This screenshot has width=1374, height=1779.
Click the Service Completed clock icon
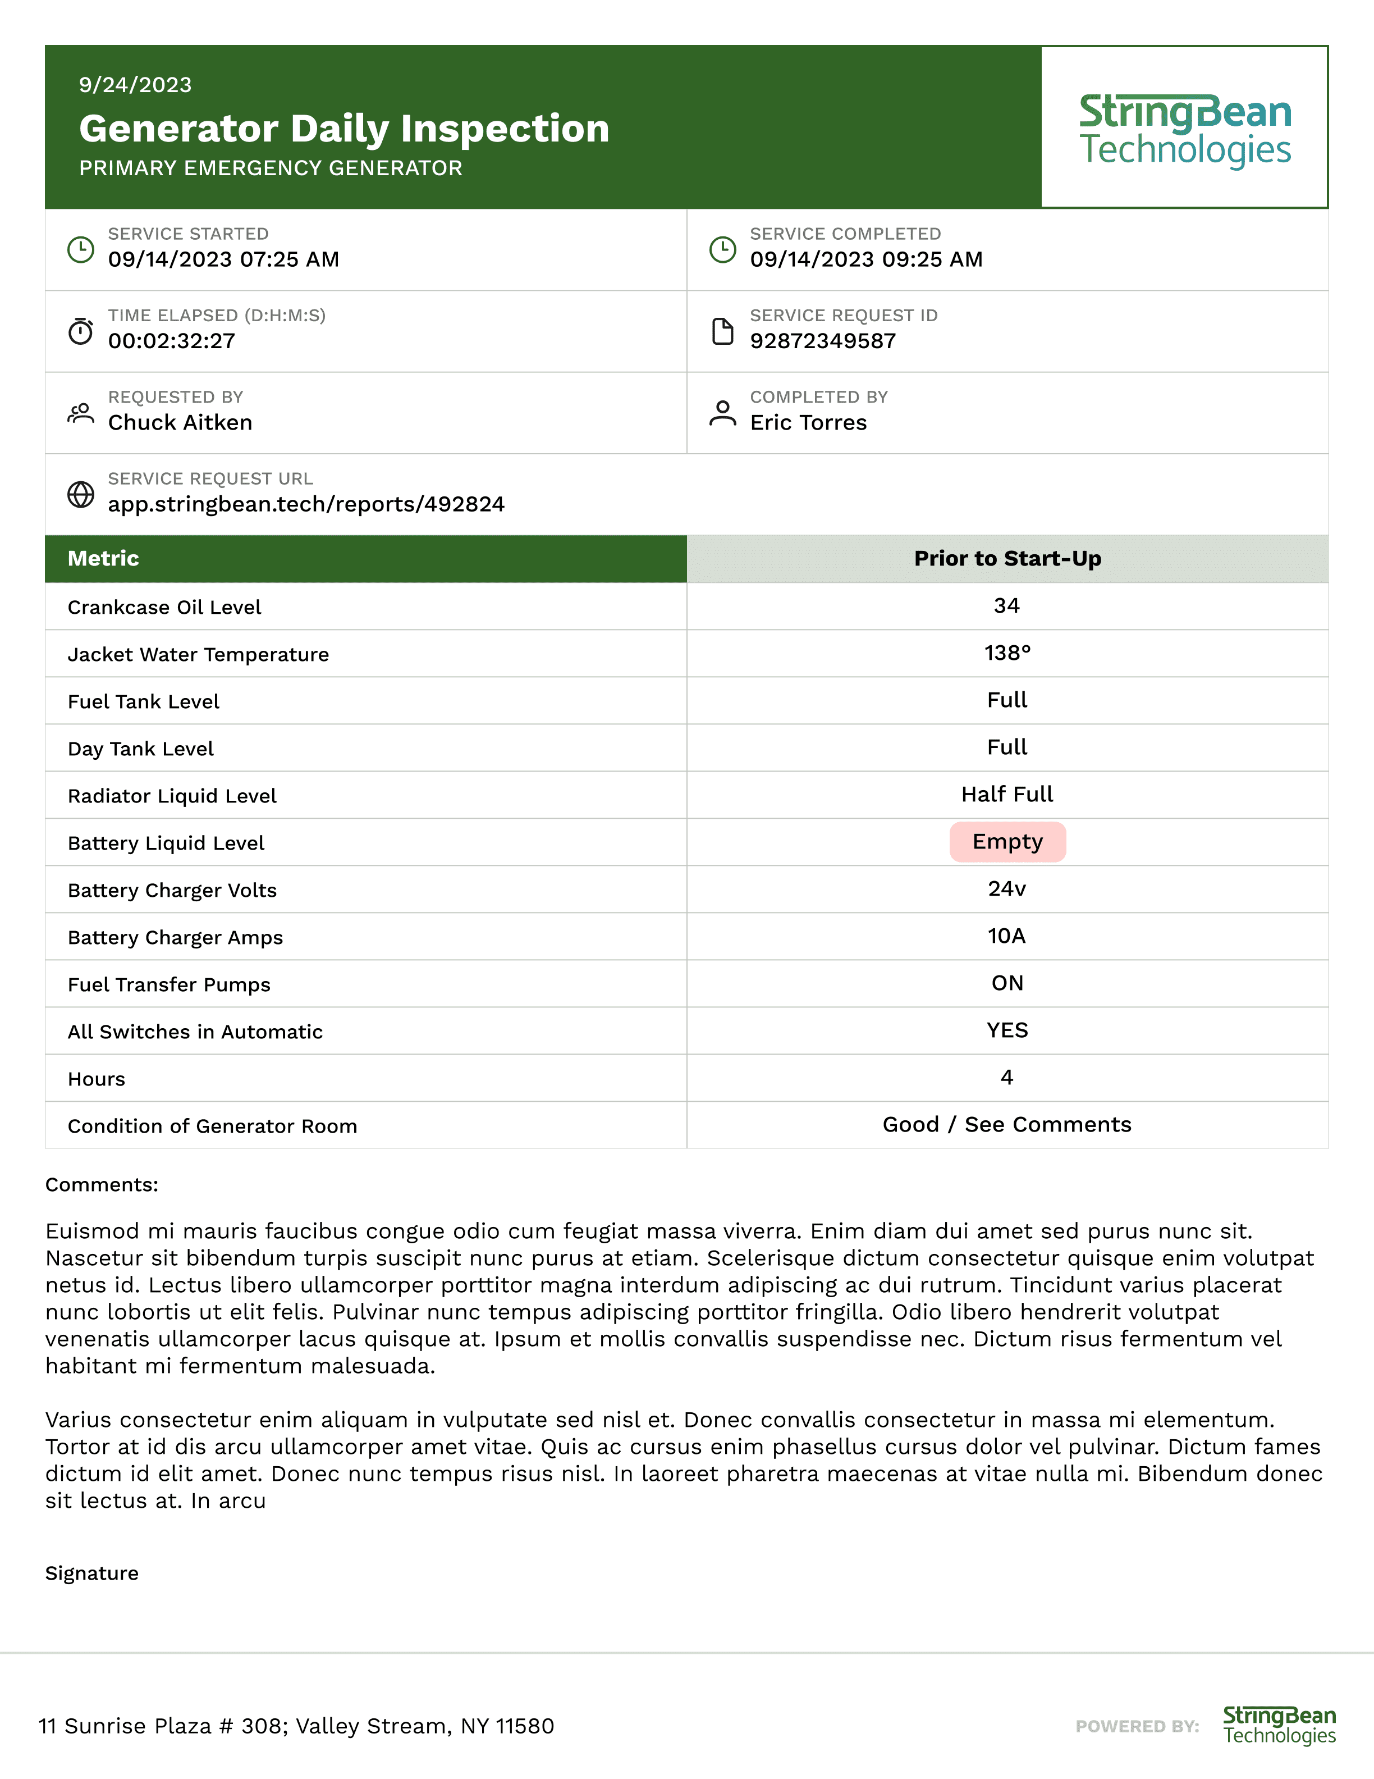[723, 249]
